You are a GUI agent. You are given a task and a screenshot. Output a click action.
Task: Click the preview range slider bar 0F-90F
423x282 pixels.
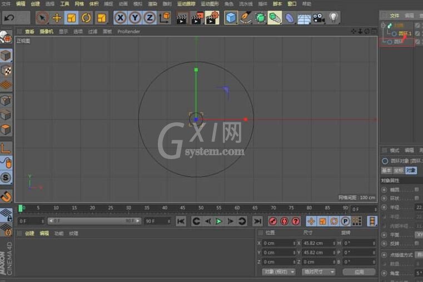coord(94,221)
